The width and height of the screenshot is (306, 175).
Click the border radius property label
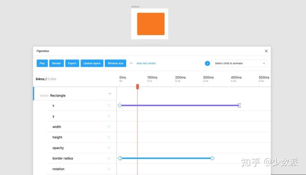62,158
